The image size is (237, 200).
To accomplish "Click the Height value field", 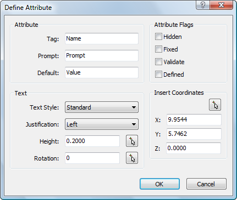I will point(92,141).
